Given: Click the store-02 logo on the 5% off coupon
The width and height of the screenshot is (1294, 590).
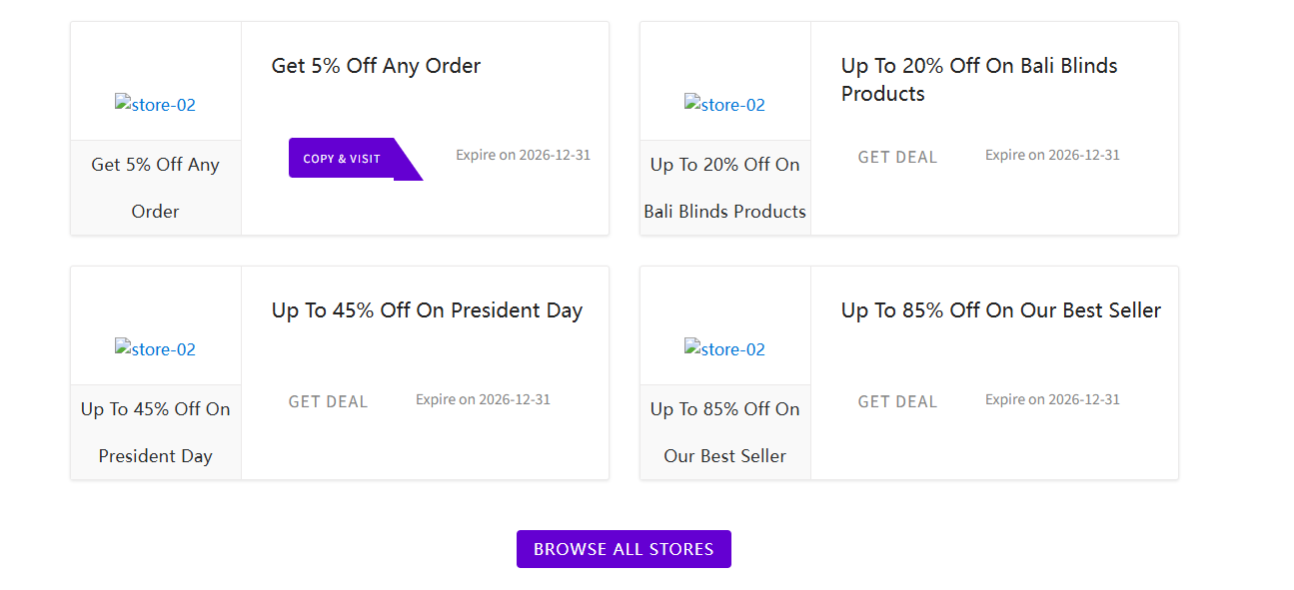Looking at the screenshot, I should [155, 103].
